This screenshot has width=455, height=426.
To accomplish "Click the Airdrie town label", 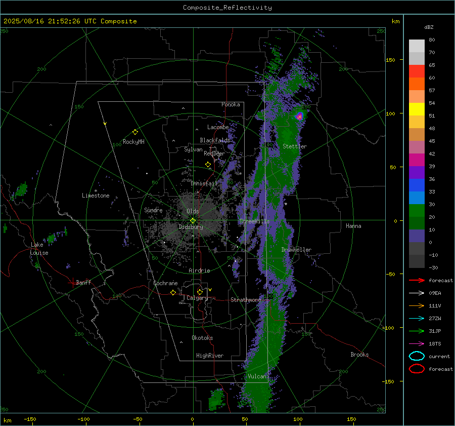I will pyautogui.click(x=199, y=270).
